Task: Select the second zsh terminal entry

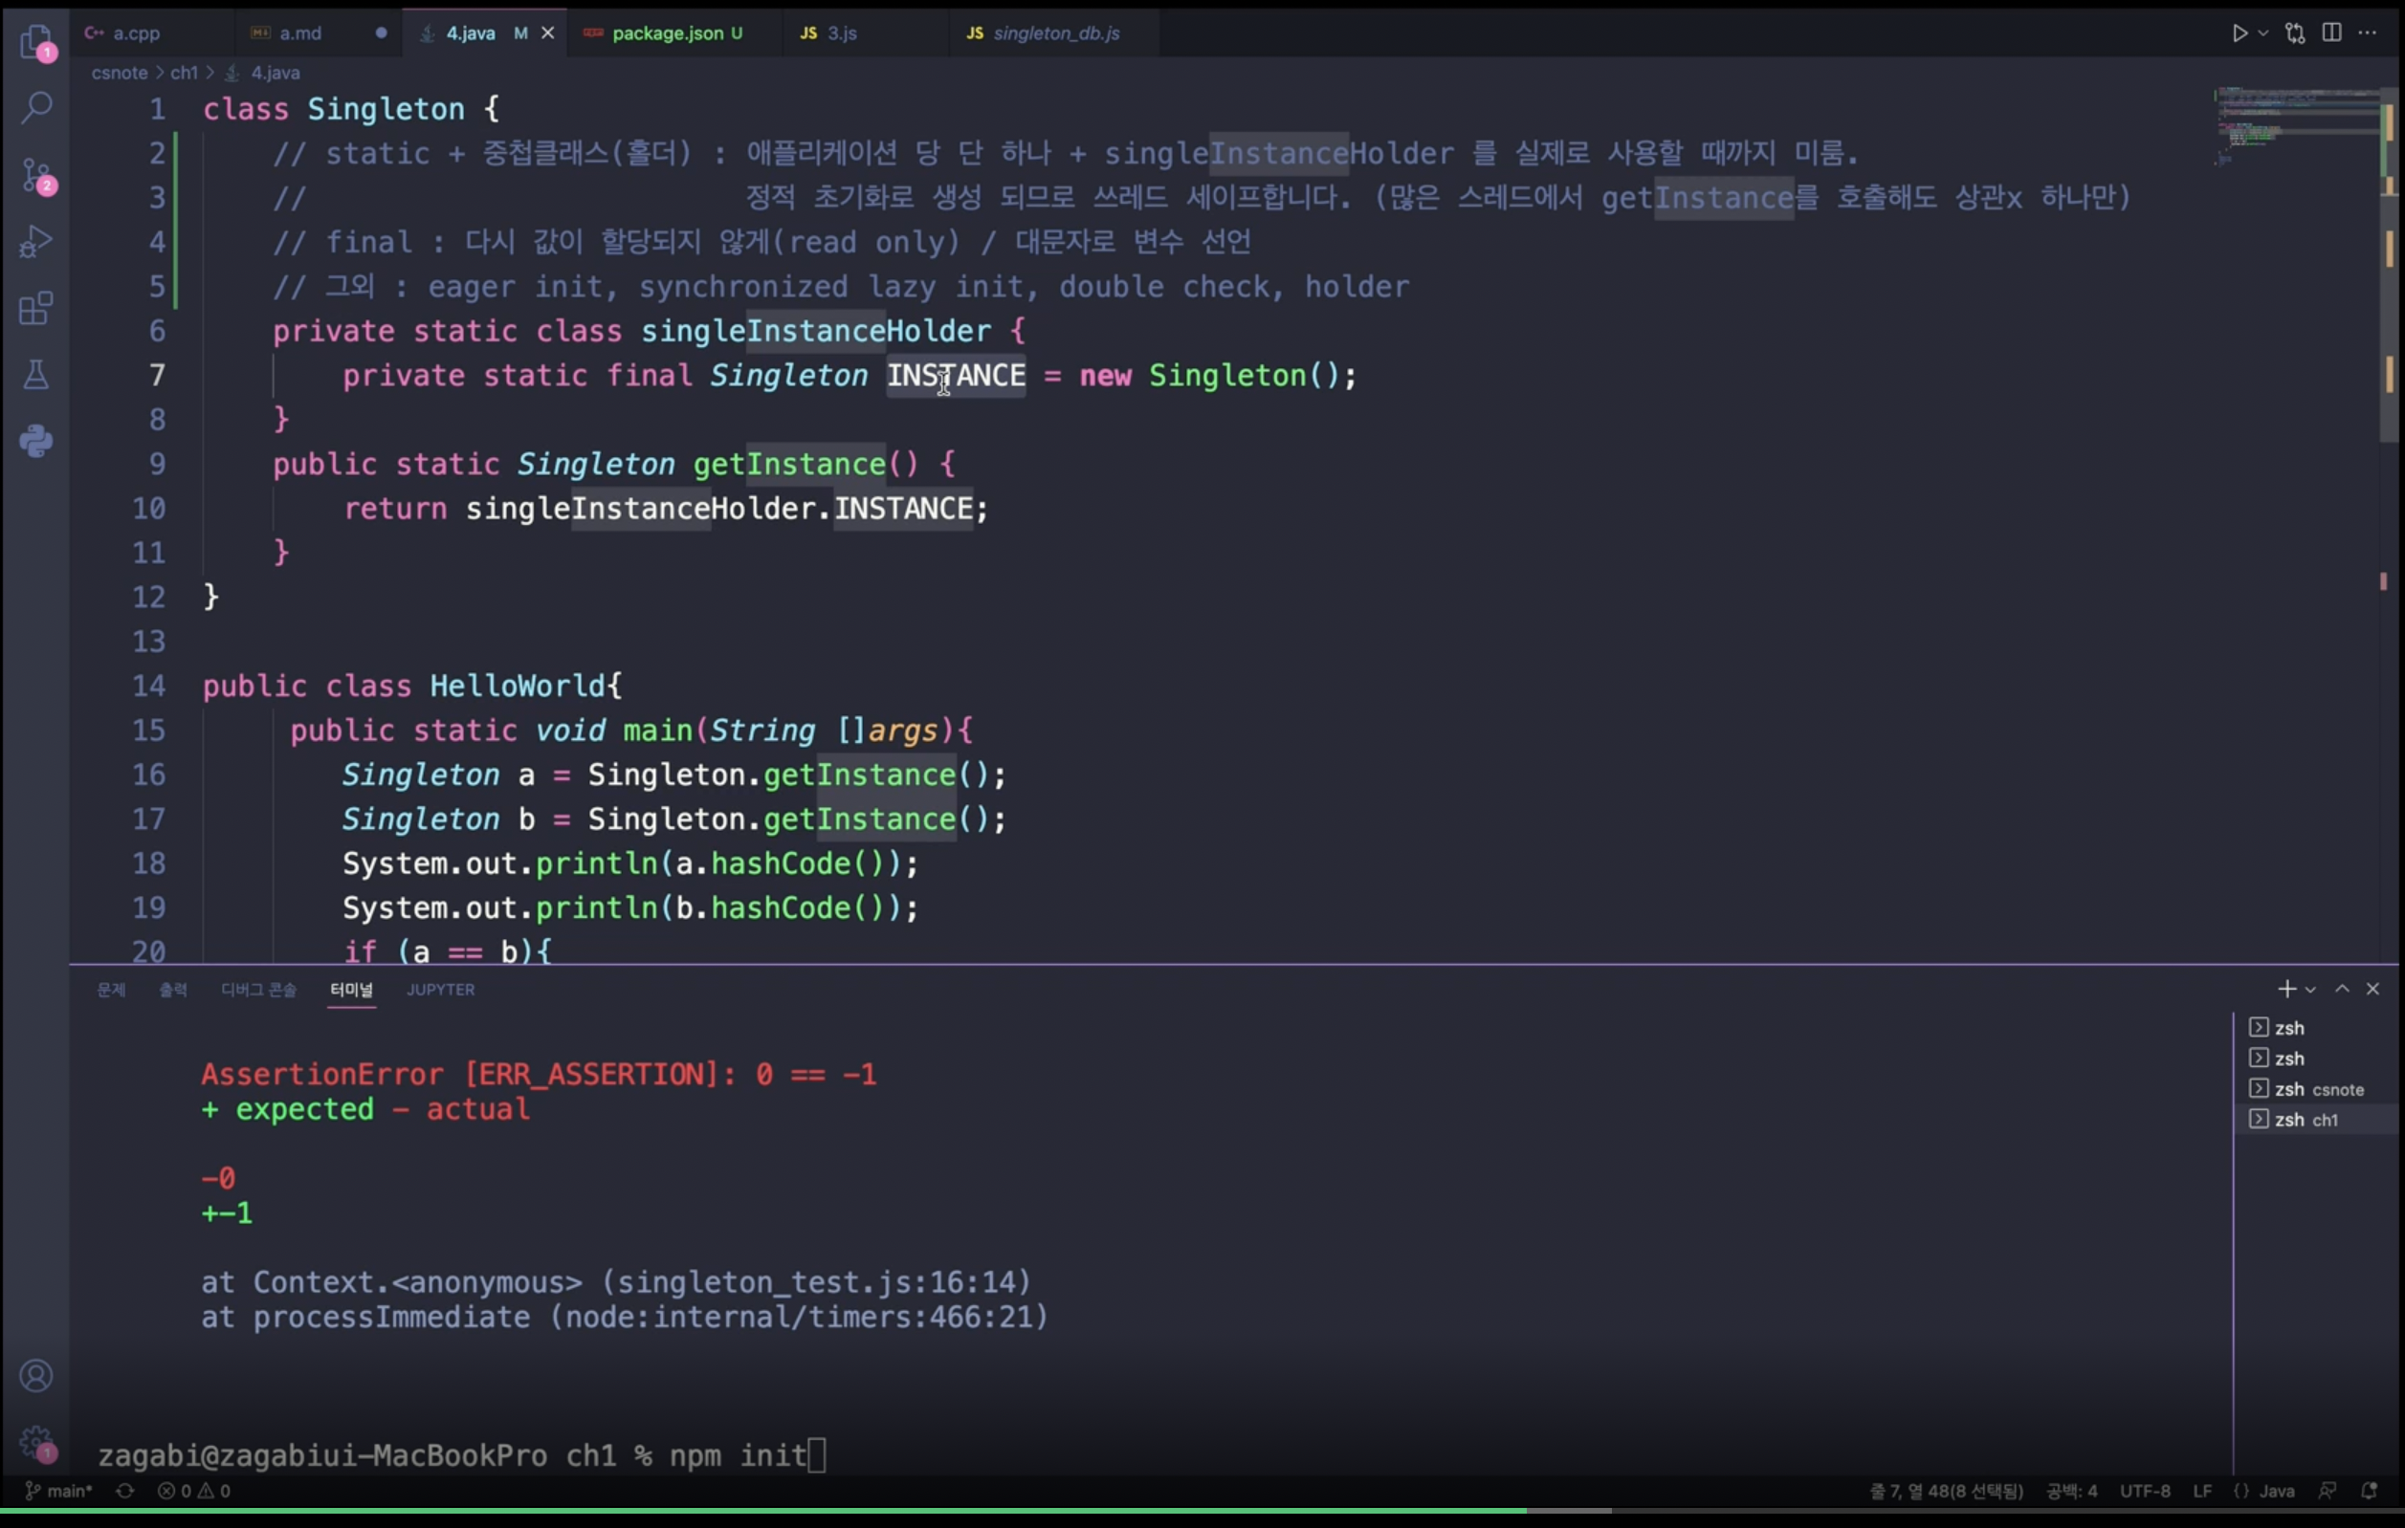Action: click(2316, 1058)
